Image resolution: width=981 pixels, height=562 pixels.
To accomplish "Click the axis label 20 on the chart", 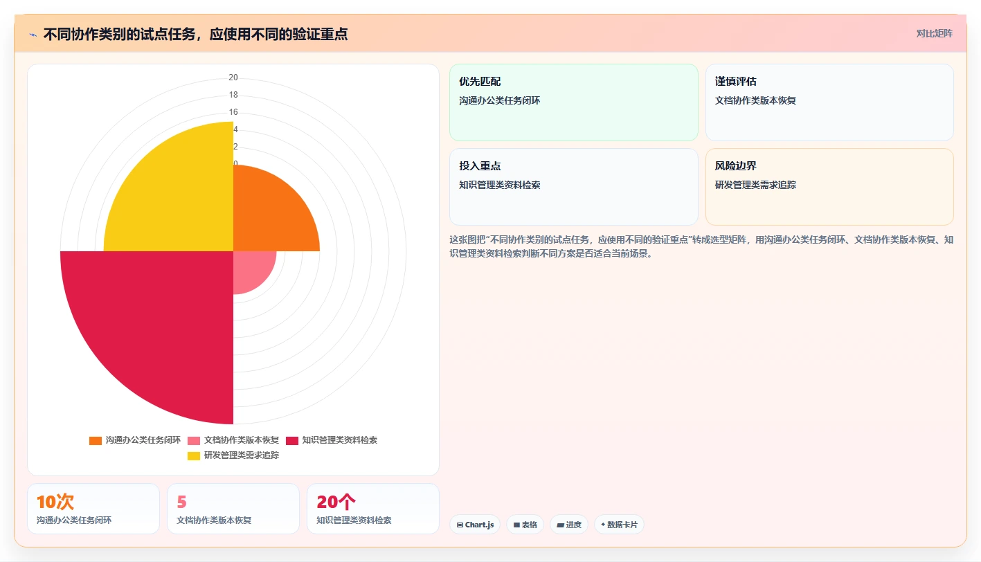I will 233,78.
